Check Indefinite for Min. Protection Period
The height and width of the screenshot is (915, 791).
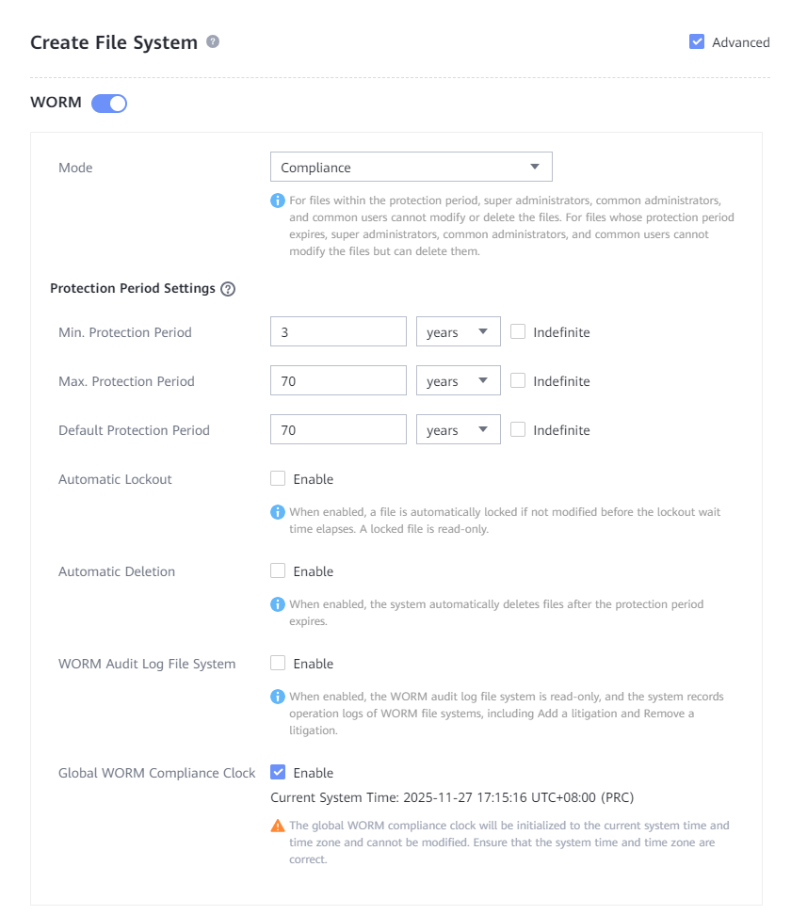tap(518, 331)
